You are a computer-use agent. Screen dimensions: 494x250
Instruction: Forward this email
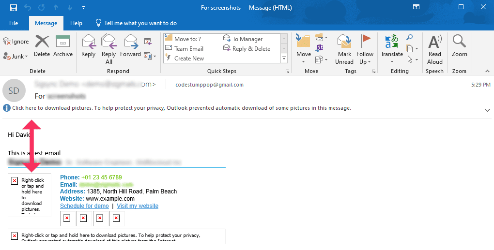click(x=130, y=46)
